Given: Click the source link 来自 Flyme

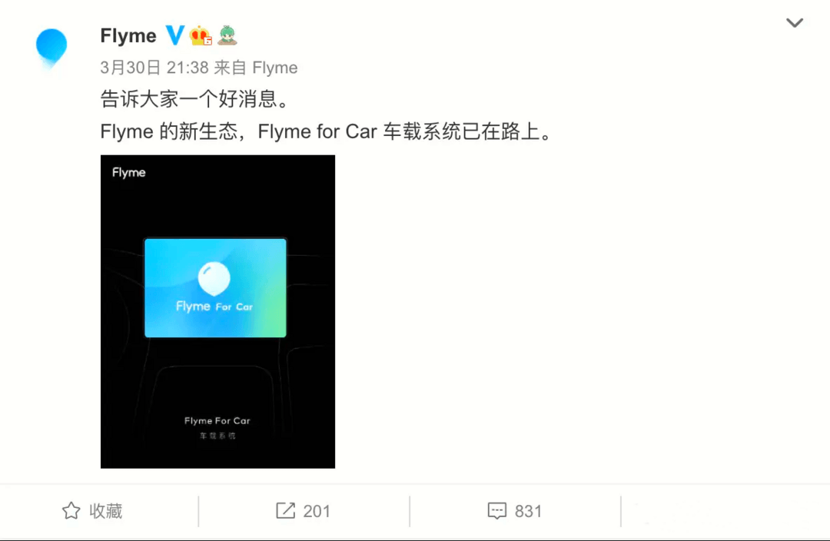Looking at the screenshot, I should click(256, 68).
